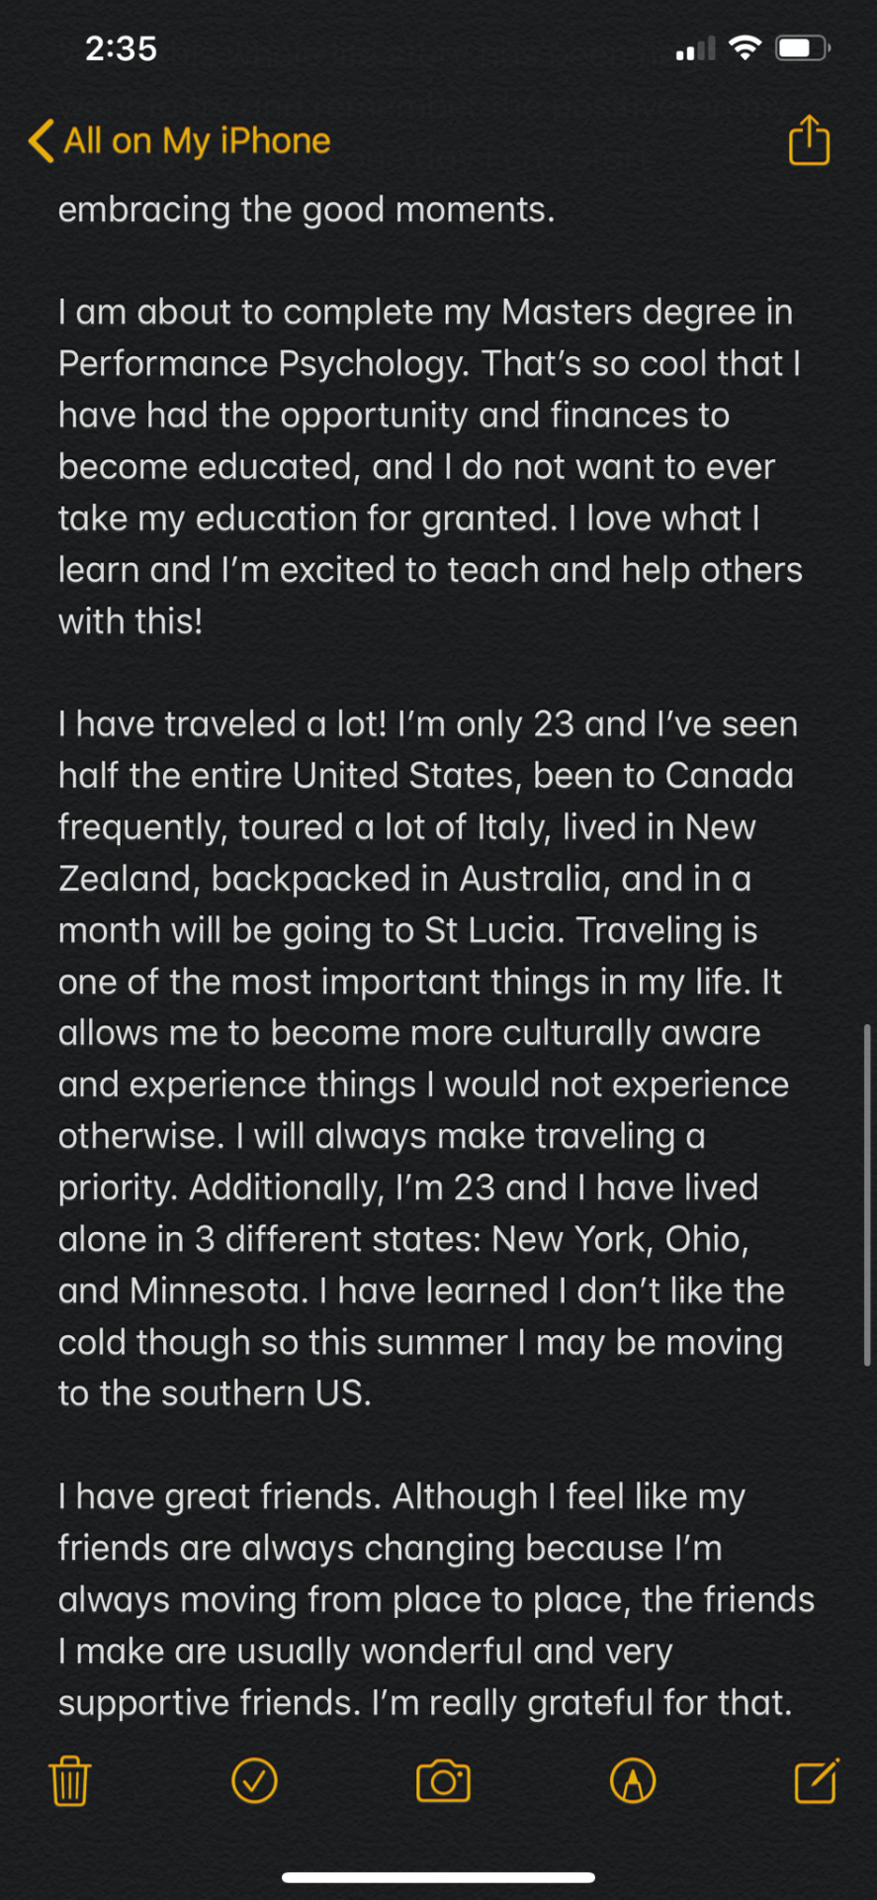Viewport: 877px width, 1900px height.
Task: Tap the share icon at top right
Action: coord(809,140)
